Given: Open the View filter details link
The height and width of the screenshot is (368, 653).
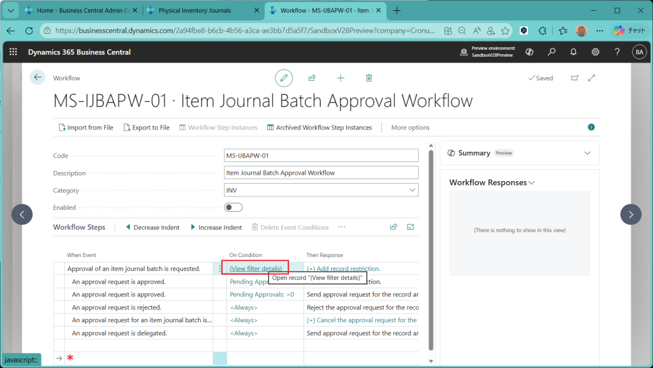Looking at the screenshot, I should [x=256, y=269].
